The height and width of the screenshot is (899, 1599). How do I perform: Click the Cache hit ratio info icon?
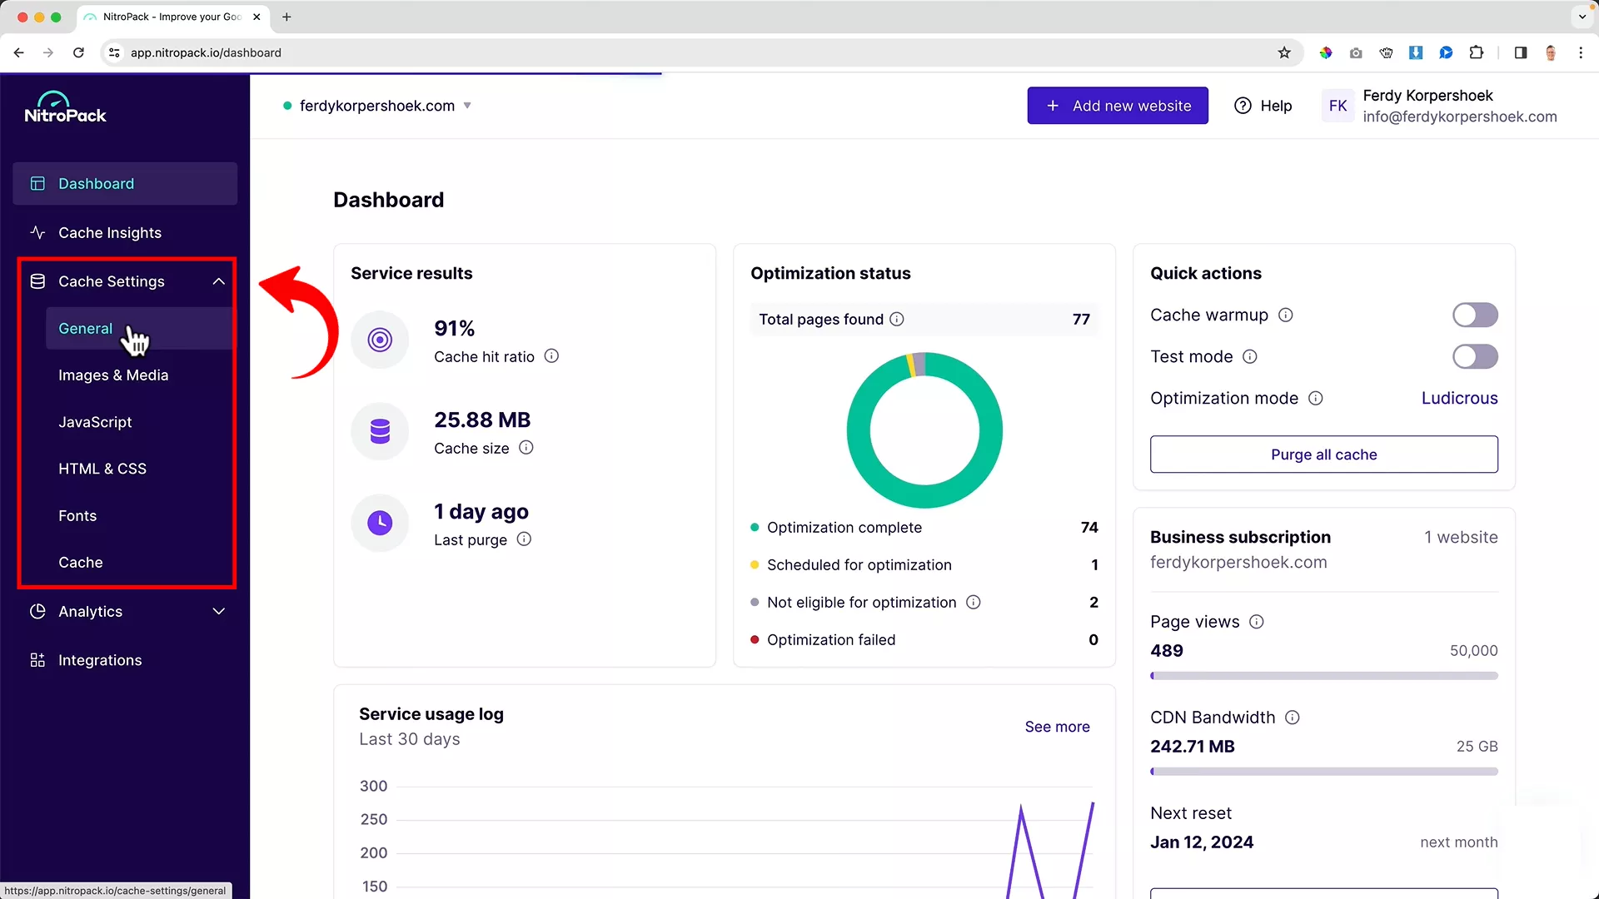click(551, 356)
